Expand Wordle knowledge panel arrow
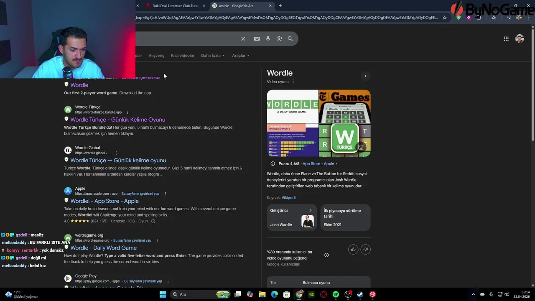This screenshot has height=301, width=535. pyautogui.click(x=365, y=76)
